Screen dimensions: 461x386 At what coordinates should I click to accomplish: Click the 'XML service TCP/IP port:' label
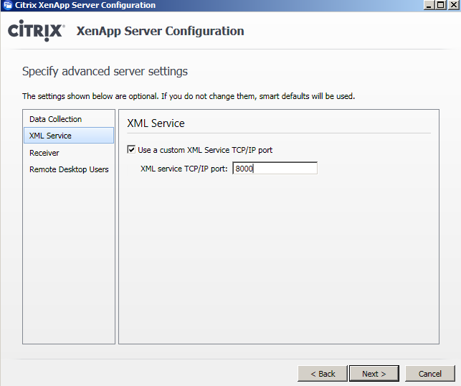pos(184,169)
